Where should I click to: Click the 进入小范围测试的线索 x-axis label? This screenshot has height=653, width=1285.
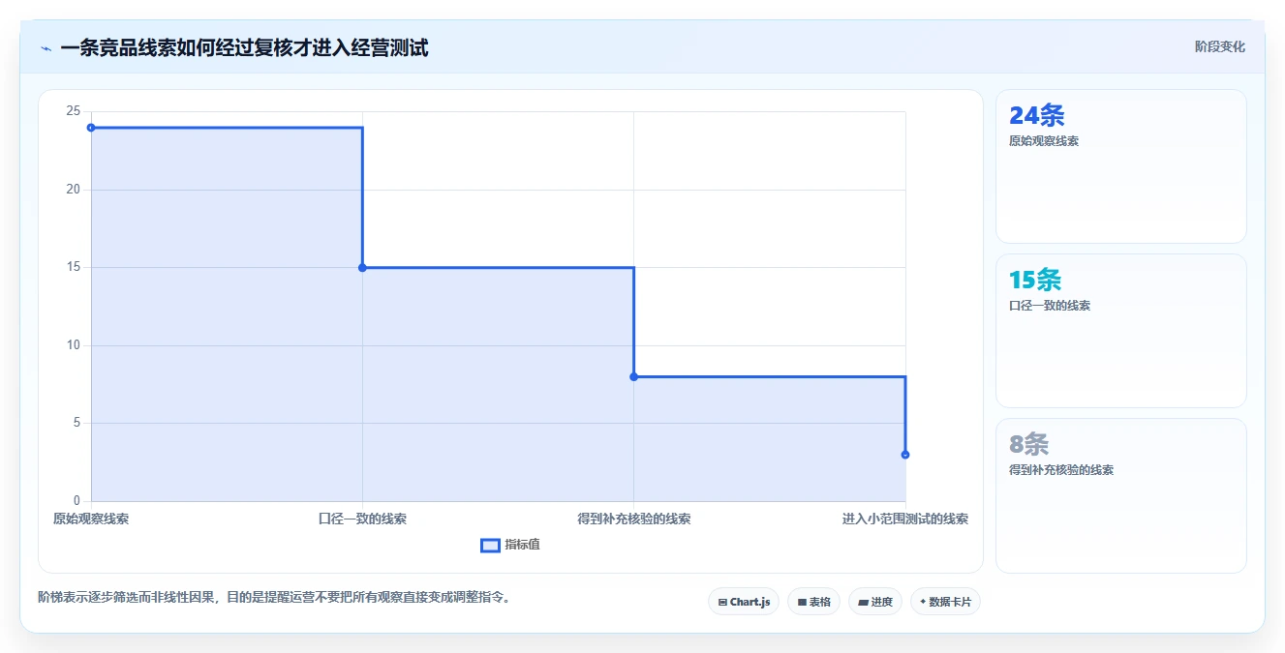[x=905, y=519]
